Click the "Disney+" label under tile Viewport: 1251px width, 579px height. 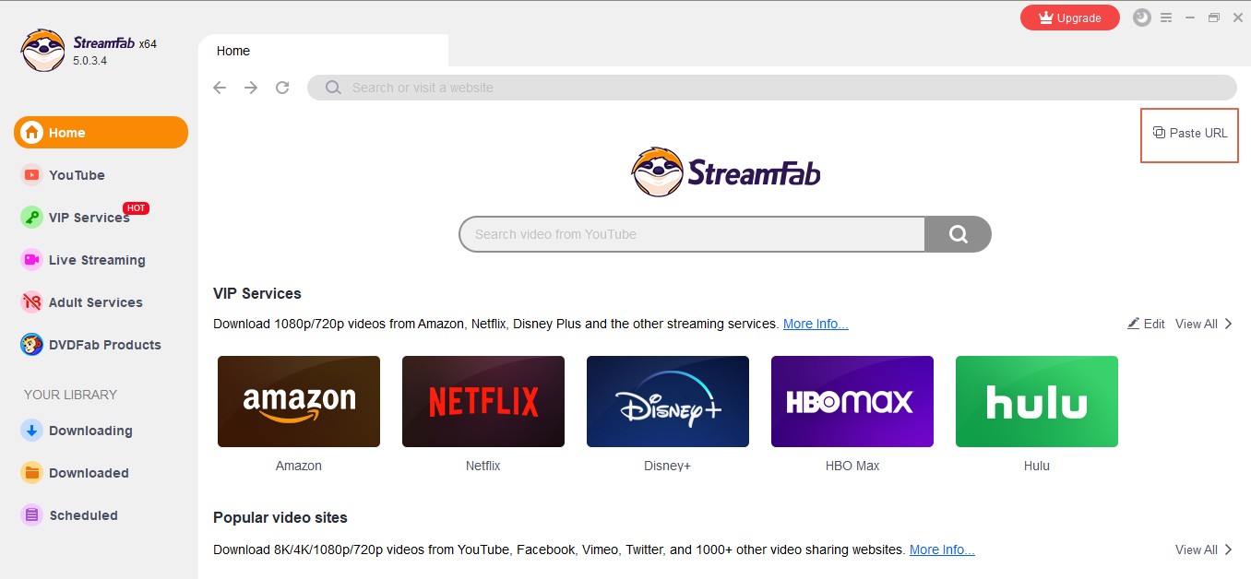668,466
